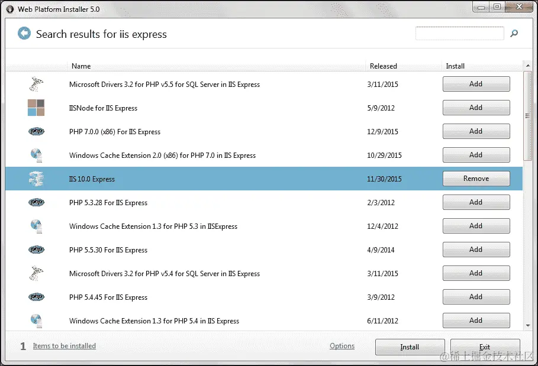Click Windows Cache Extension 2.0 icon
The image size is (538, 366).
(36, 155)
